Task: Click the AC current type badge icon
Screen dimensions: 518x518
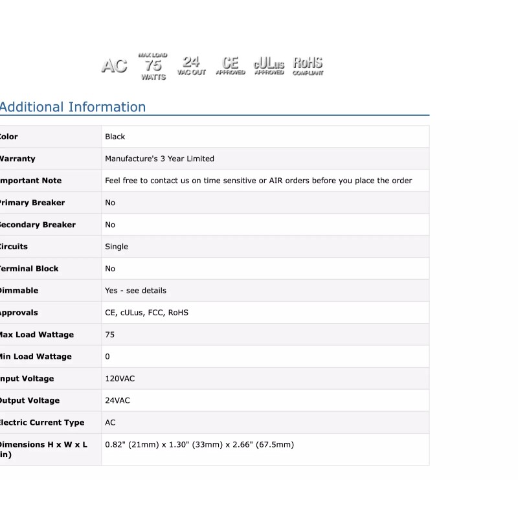Action: pyautogui.click(x=114, y=66)
